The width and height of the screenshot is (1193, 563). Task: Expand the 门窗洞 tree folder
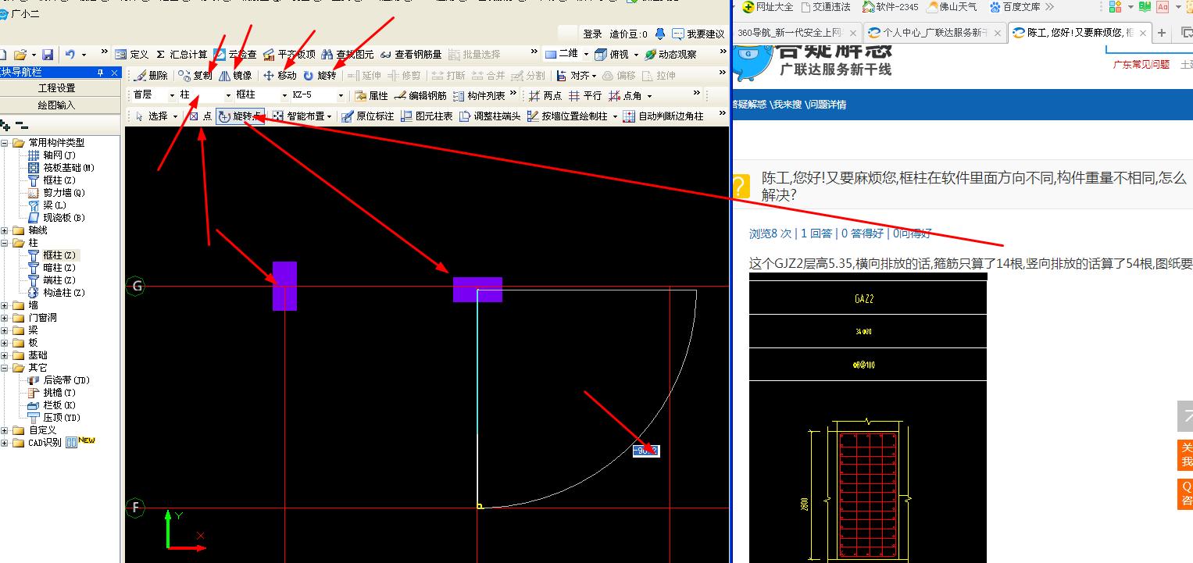pyautogui.click(x=5, y=318)
